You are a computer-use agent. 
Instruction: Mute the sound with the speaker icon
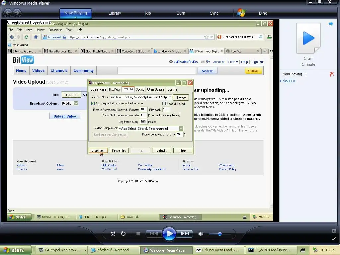[201, 234]
